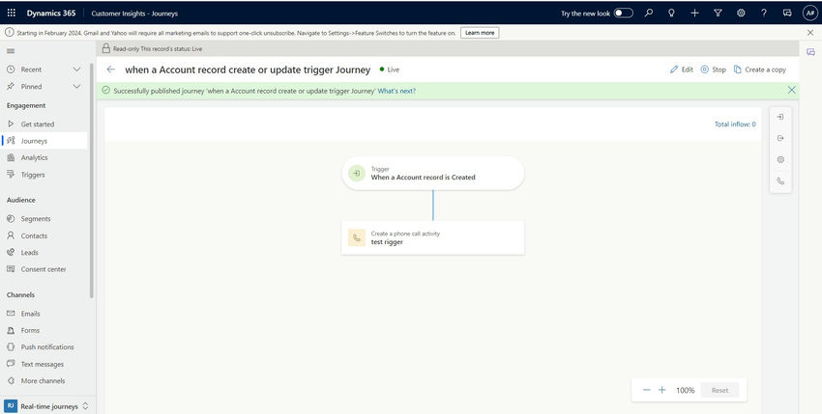The width and height of the screenshot is (822, 414).
Task: Open the help question mark icon
Action: click(764, 14)
